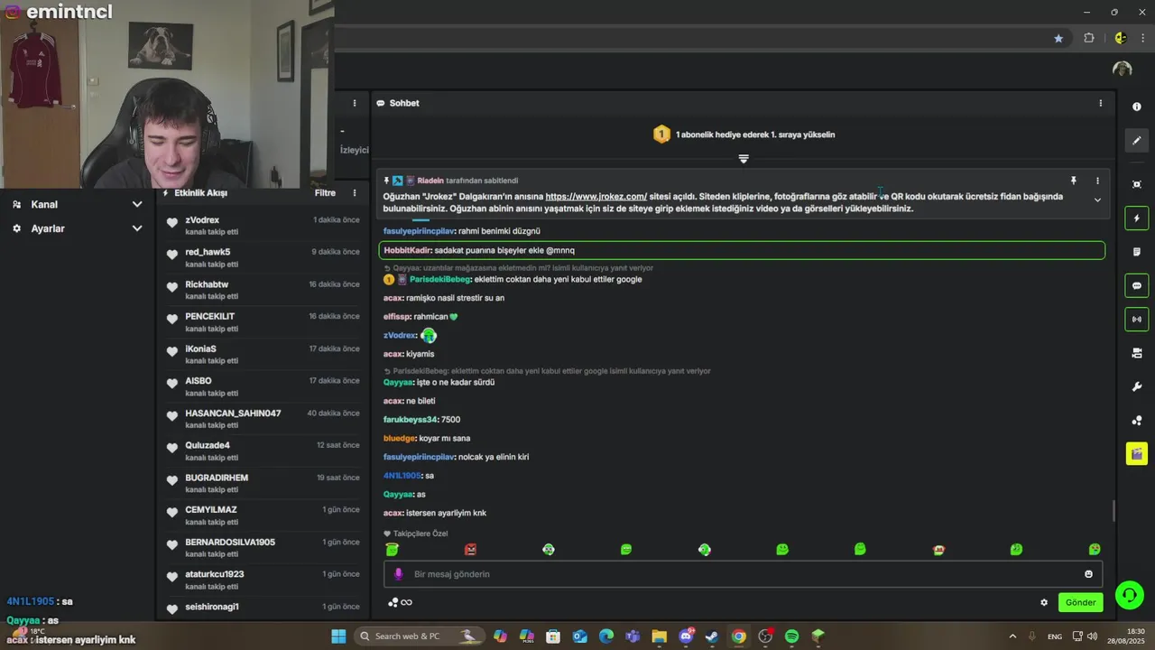Open the info icon in right sidebar

[x=1136, y=107]
